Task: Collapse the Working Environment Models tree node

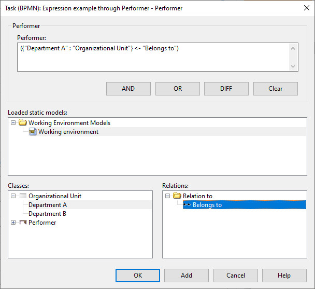Action: pos(13,123)
